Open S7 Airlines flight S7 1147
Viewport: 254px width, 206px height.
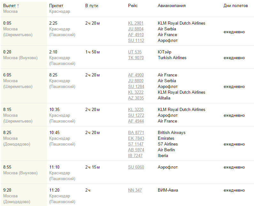coord(136,144)
